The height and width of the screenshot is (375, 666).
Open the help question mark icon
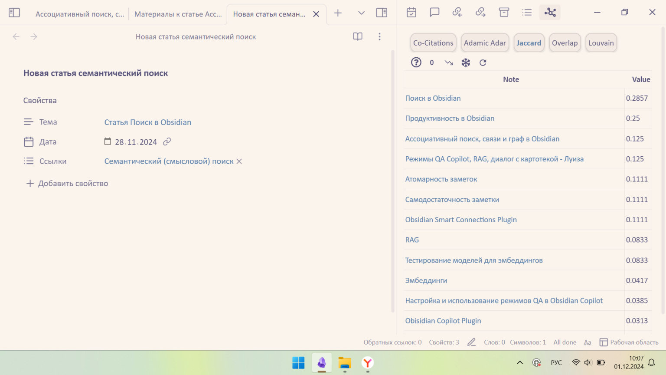click(x=416, y=62)
